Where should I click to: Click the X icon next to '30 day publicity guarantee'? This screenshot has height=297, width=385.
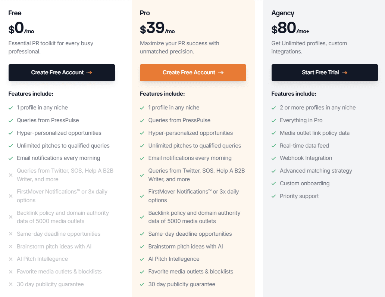(10, 284)
